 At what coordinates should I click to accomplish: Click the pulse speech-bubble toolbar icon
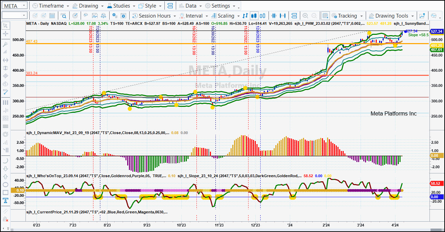tap(434, 16)
